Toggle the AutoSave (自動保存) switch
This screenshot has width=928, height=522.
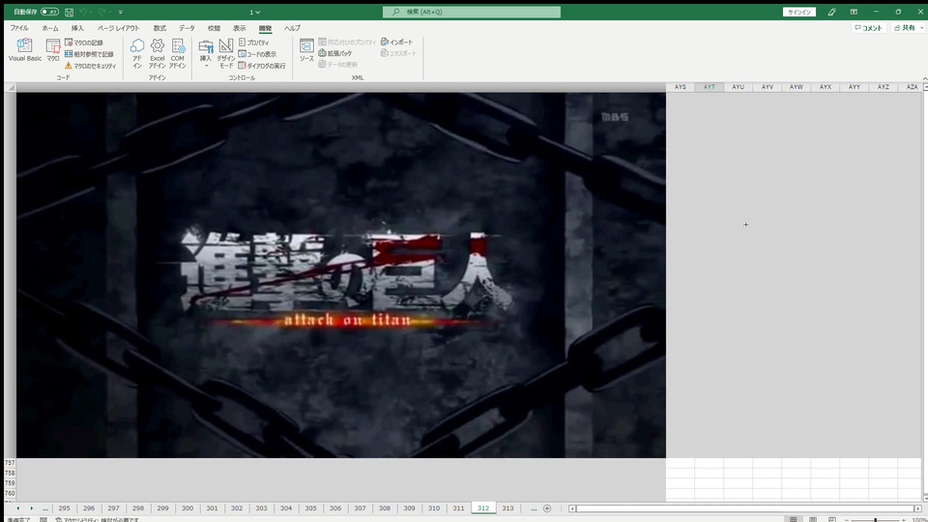pos(49,12)
